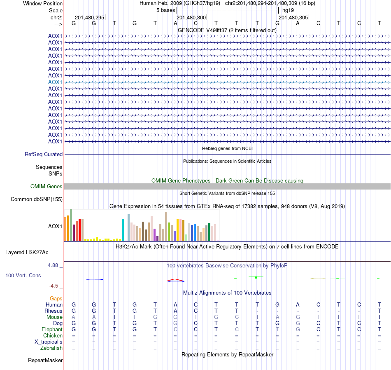Click the RepeatMasker track label
This screenshot has width=391, height=370.
click(45, 360)
